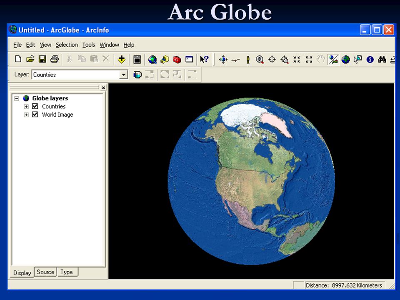The height and width of the screenshot is (300, 400).
Task: Create a new globe document
Action: click(x=18, y=59)
